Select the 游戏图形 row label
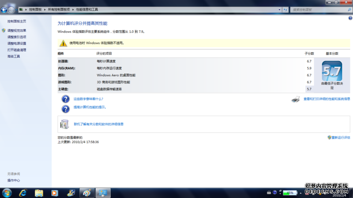 [64, 82]
